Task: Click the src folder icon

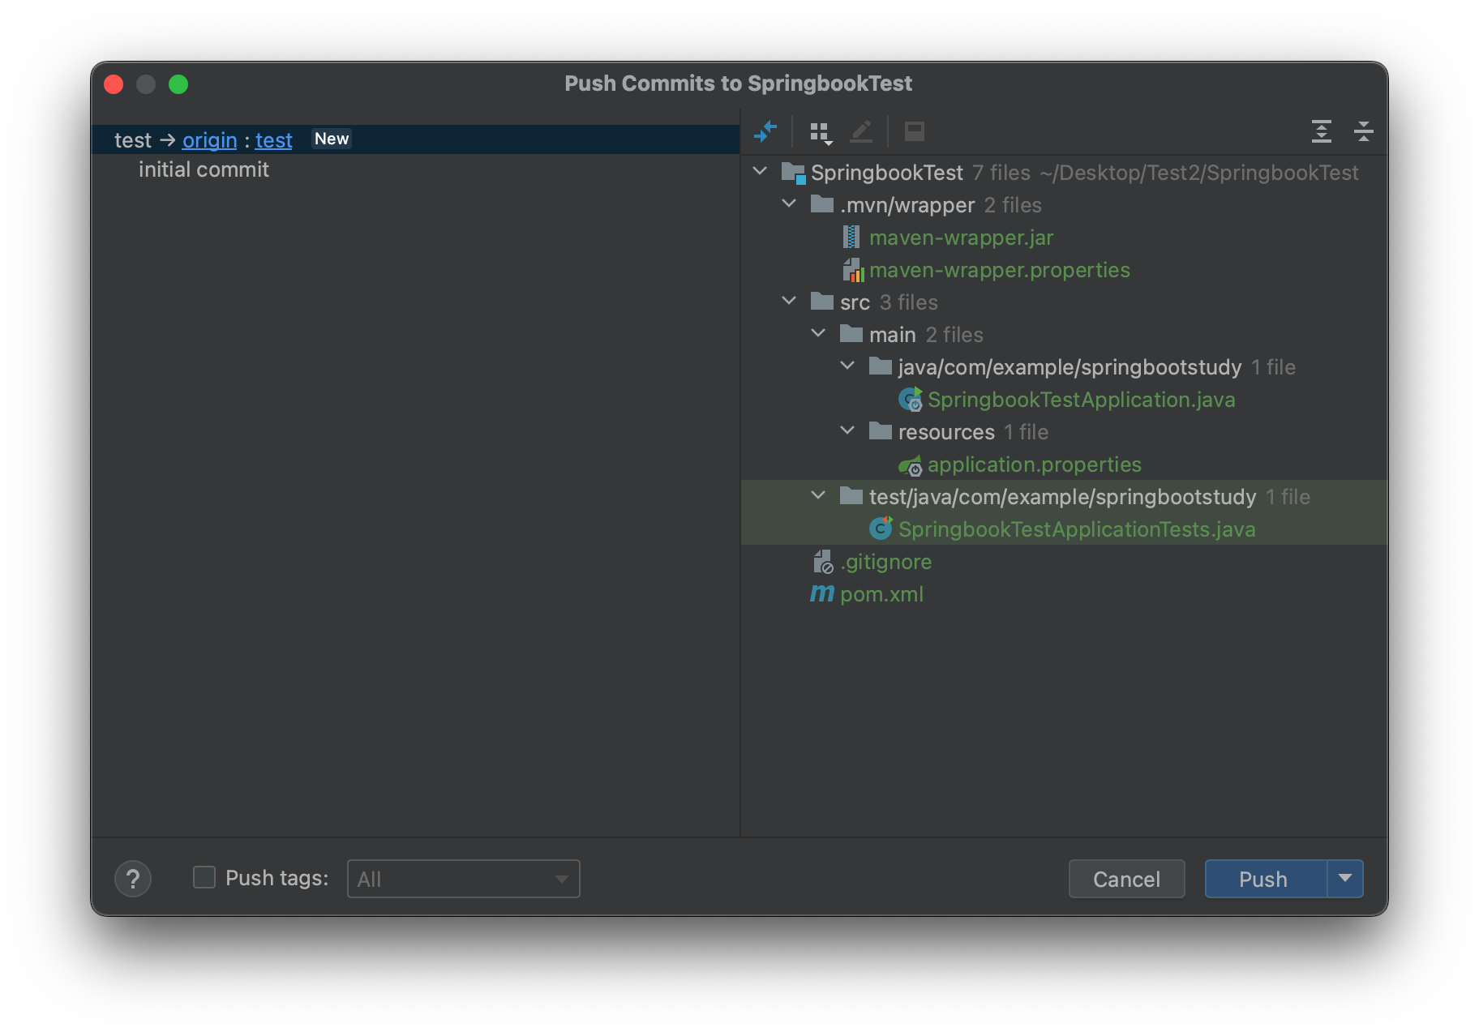Action: click(822, 302)
